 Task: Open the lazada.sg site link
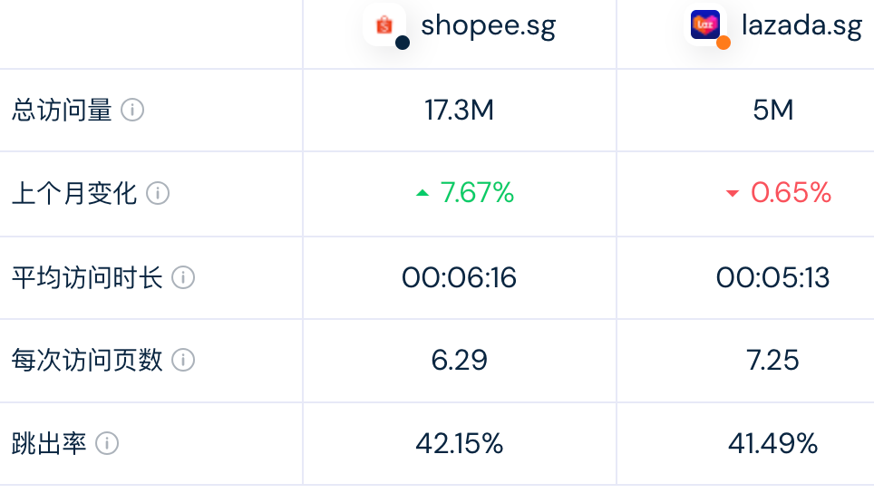point(801,25)
